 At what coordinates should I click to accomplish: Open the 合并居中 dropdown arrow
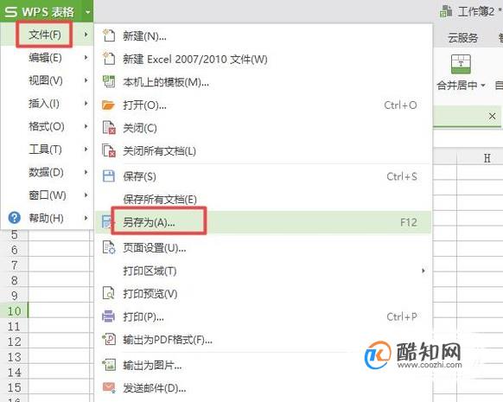coord(482,86)
